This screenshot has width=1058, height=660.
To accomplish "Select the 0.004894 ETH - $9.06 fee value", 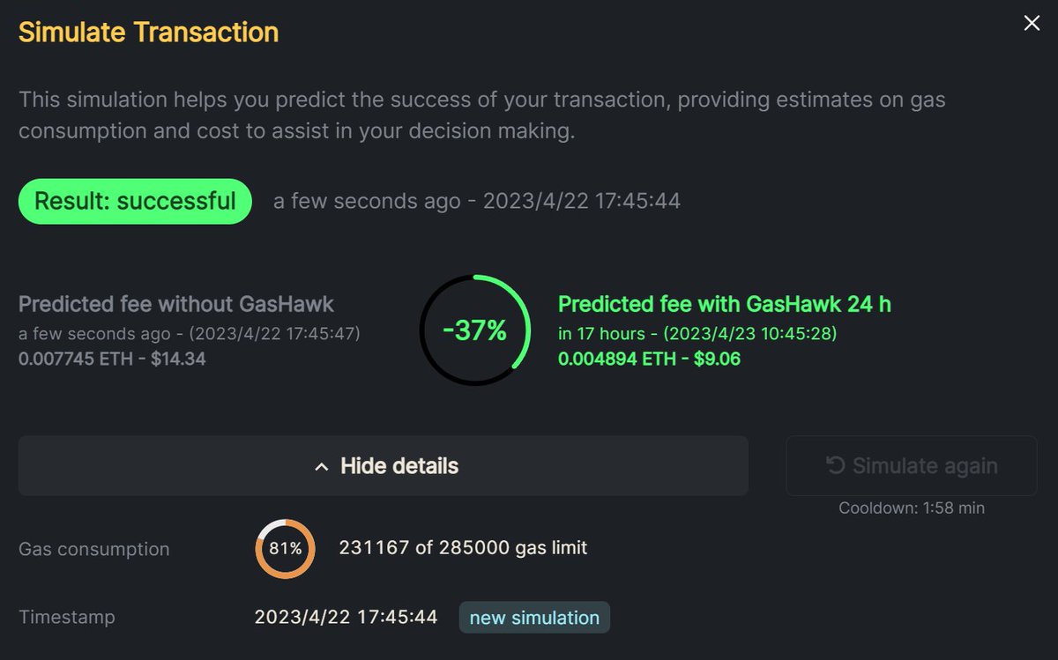I will click(x=649, y=359).
